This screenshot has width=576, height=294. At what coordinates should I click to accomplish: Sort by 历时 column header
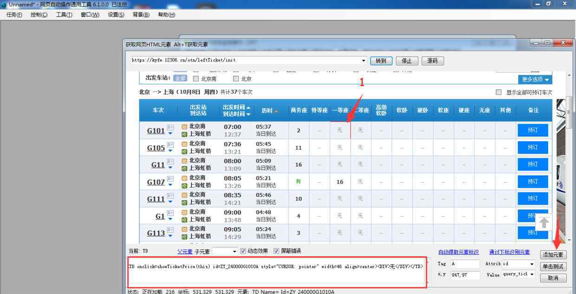[270, 111]
